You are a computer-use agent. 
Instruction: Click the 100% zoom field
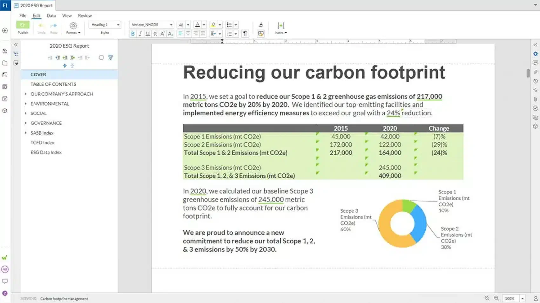(x=510, y=298)
